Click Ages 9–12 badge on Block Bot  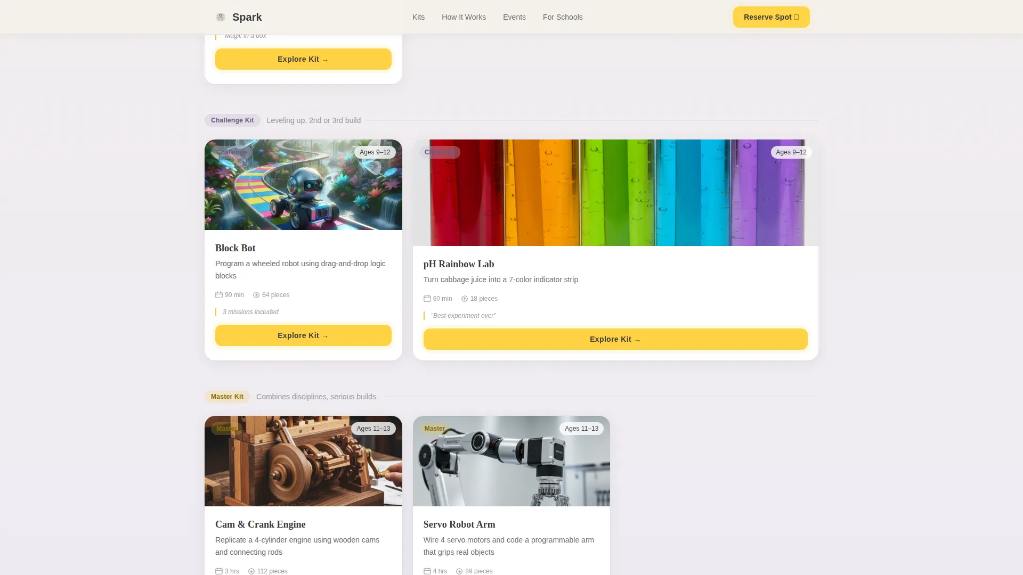click(x=375, y=152)
